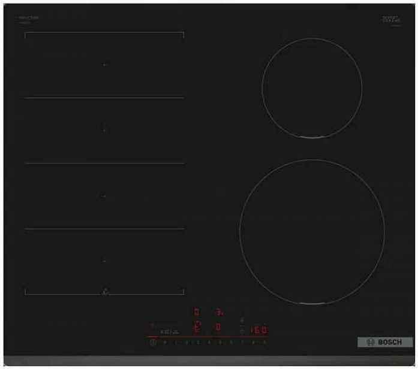Touch the small round cooking zone

(312, 89)
